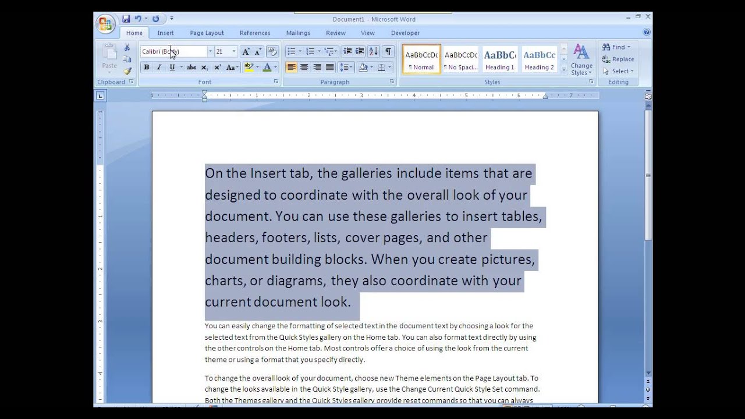Click the tab selector at ruler corner

(x=100, y=95)
